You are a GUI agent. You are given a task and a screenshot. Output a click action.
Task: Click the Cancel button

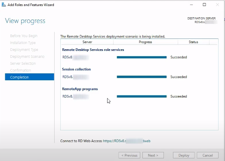click(x=207, y=155)
